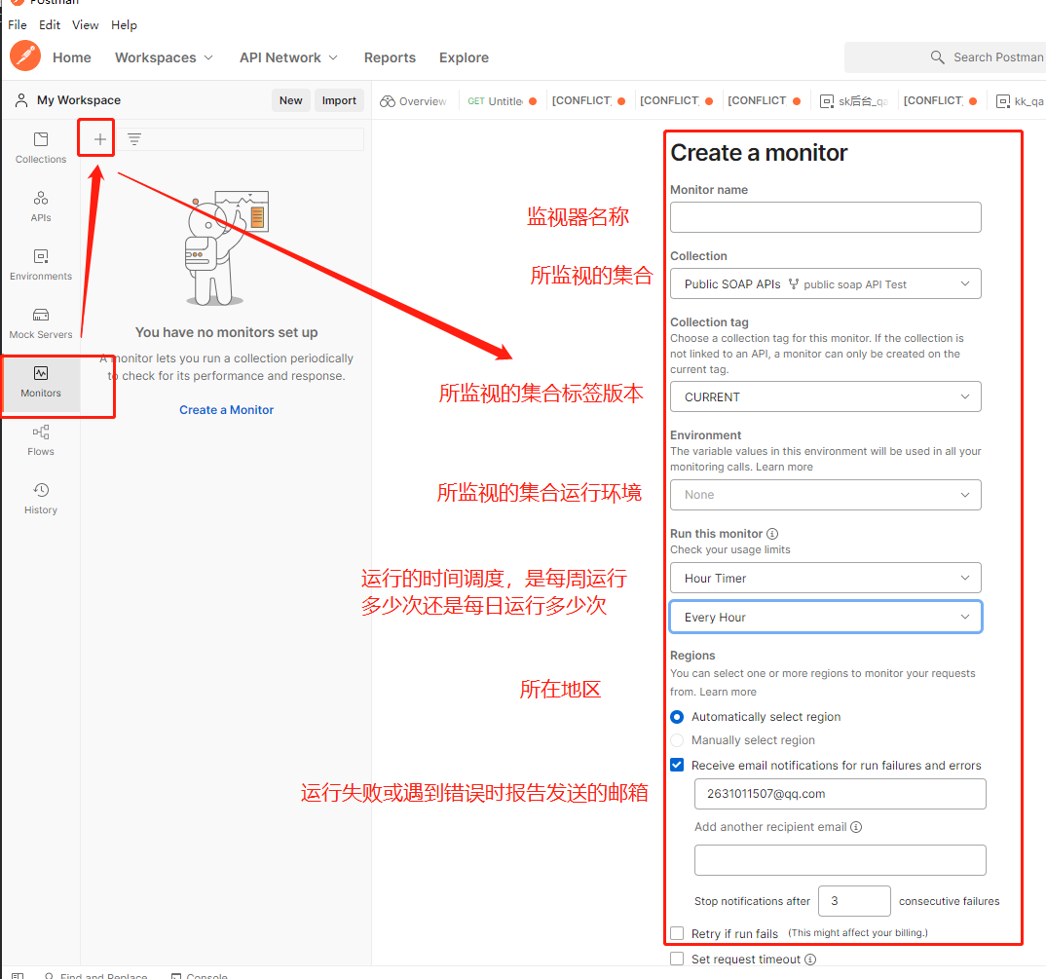Click the additional recipient email field
The height and width of the screenshot is (979, 1046).
(x=840, y=859)
